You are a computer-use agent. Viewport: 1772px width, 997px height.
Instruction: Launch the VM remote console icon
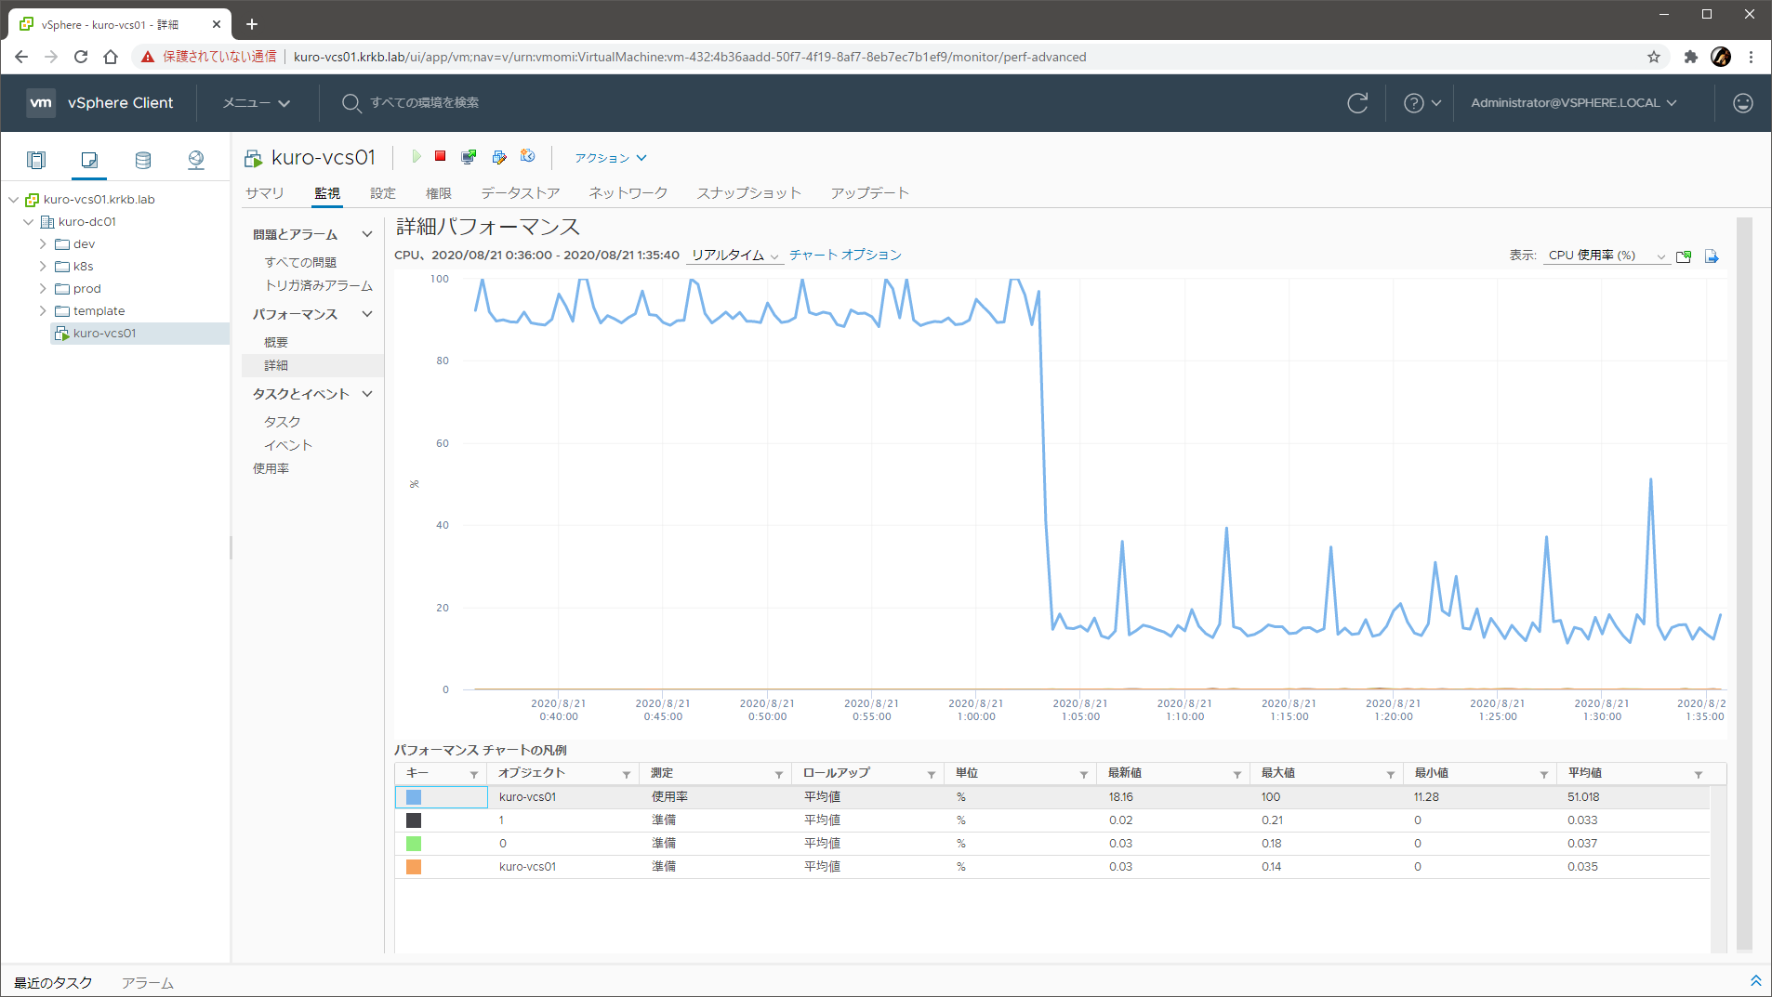[x=469, y=157]
